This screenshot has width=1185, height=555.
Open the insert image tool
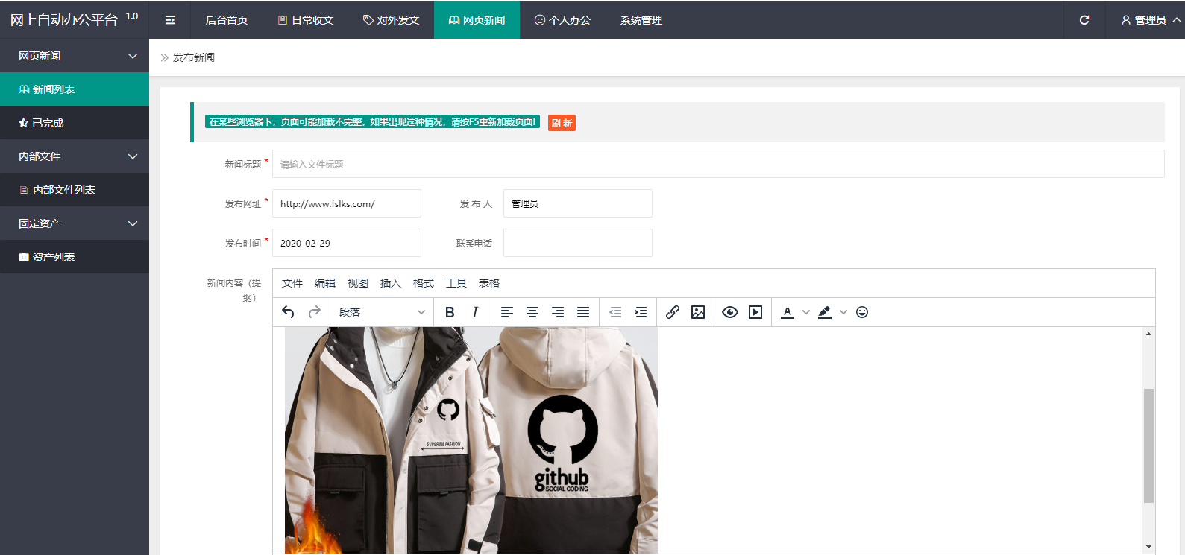click(698, 312)
